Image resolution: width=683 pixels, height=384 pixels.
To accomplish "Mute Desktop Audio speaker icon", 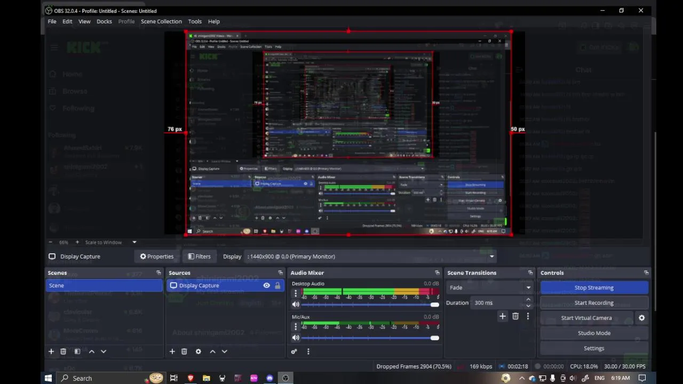I will pos(296,305).
